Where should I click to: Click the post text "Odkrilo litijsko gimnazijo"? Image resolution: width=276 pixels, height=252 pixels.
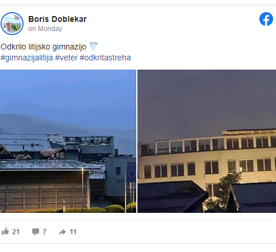click(44, 47)
